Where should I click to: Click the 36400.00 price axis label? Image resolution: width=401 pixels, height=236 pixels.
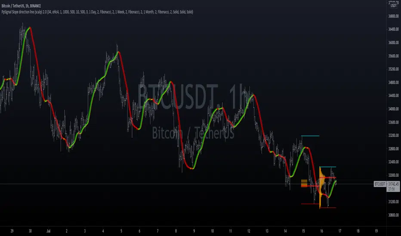(393, 29)
